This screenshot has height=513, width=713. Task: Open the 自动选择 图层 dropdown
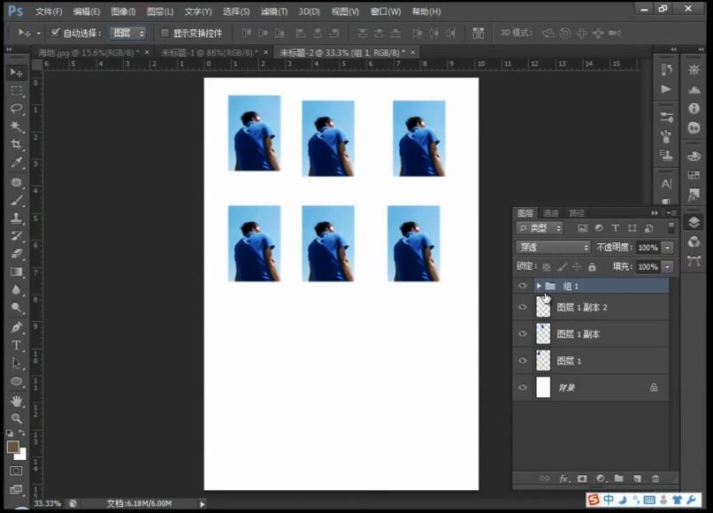click(128, 33)
